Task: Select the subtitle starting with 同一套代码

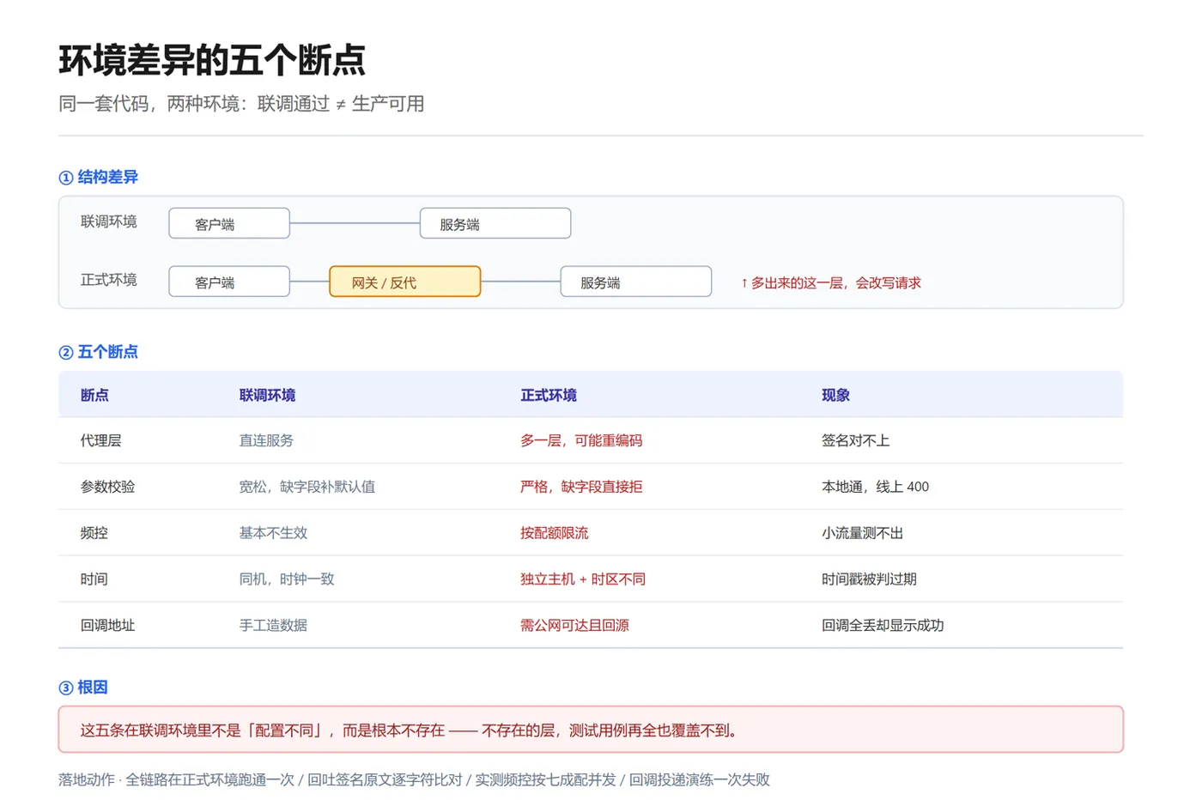Action: pyautogui.click(x=241, y=104)
